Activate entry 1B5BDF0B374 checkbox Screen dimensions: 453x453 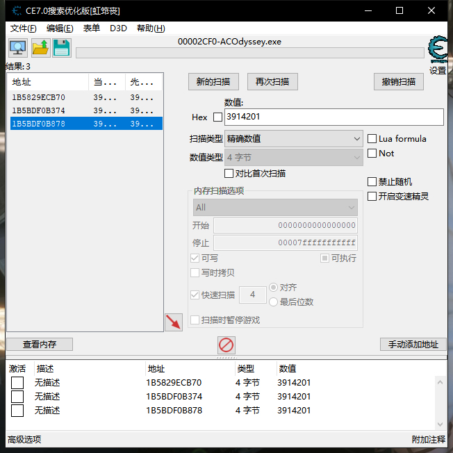pos(17,396)
